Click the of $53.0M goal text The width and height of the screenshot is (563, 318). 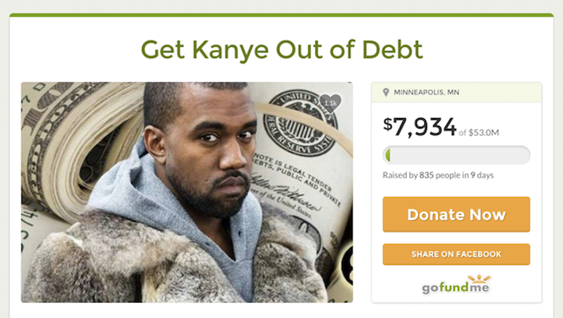click(x=479, y=133)
